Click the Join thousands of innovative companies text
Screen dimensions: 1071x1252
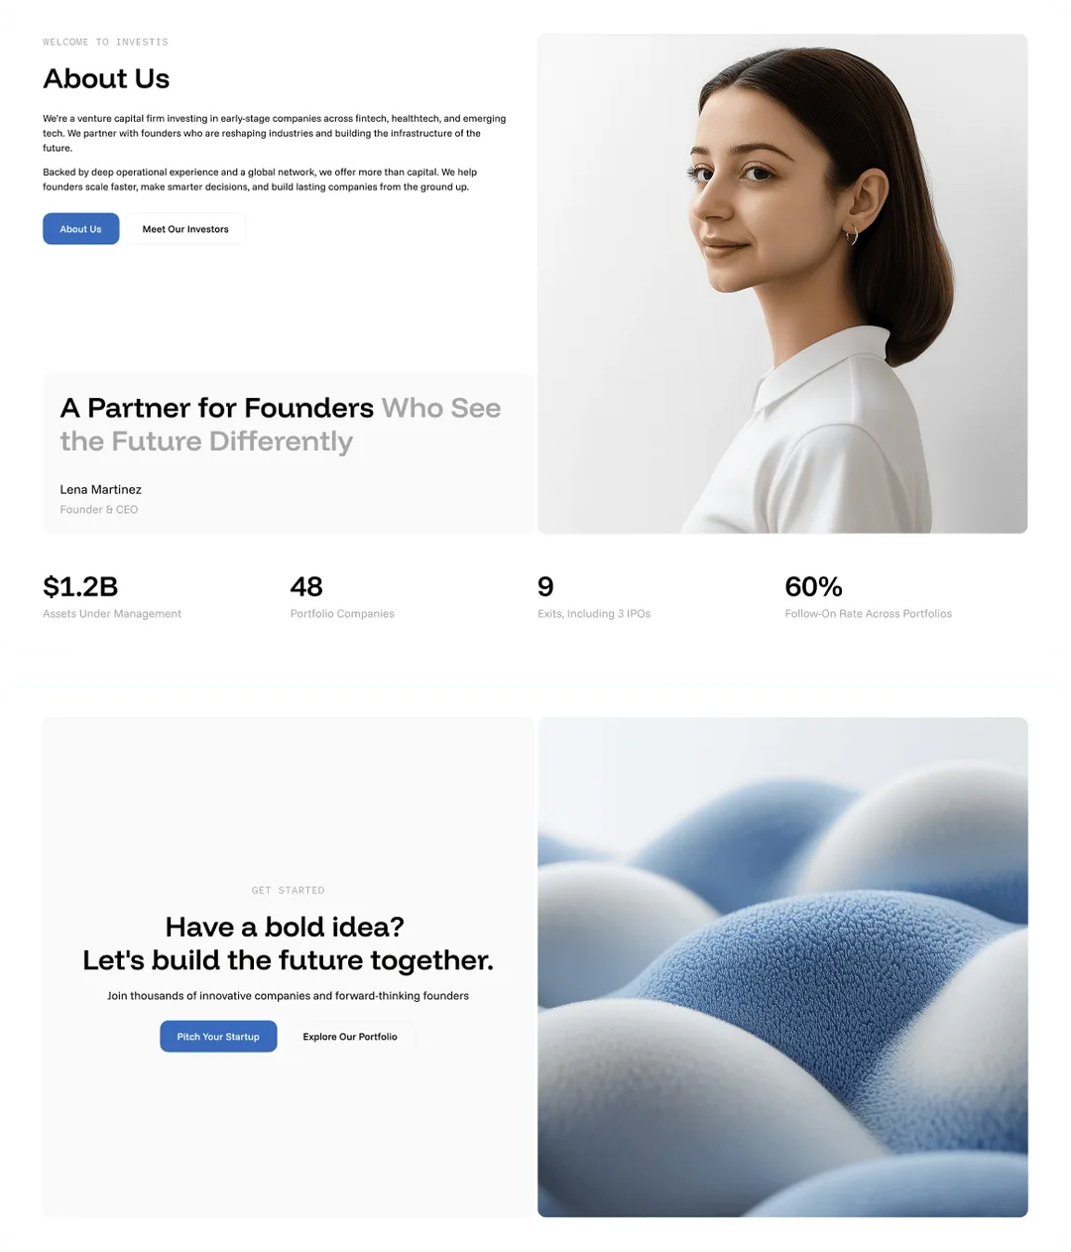click(288, 995)
